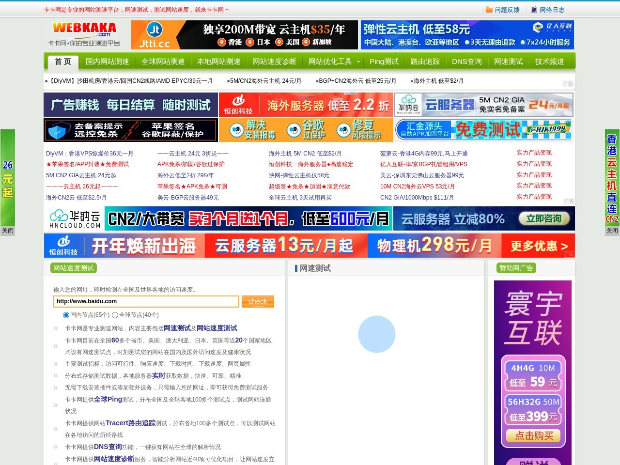Open the DNS查询 navigation item
Viewport: 620px width, 465px height.
467,62
